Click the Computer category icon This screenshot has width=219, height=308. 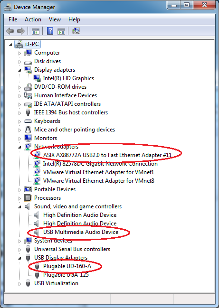pyautogui.click(x=28, y=53)
